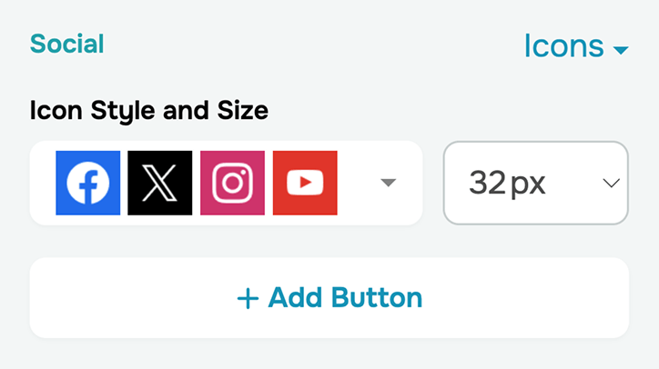Select the Social section heading
The width and height of the screenshot is (659, 369).
tap(67, 44)
